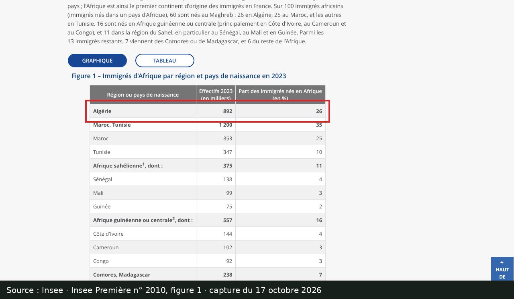514x299 pixels.
Task: Select the Congo row label
Action: click(101, 261)
